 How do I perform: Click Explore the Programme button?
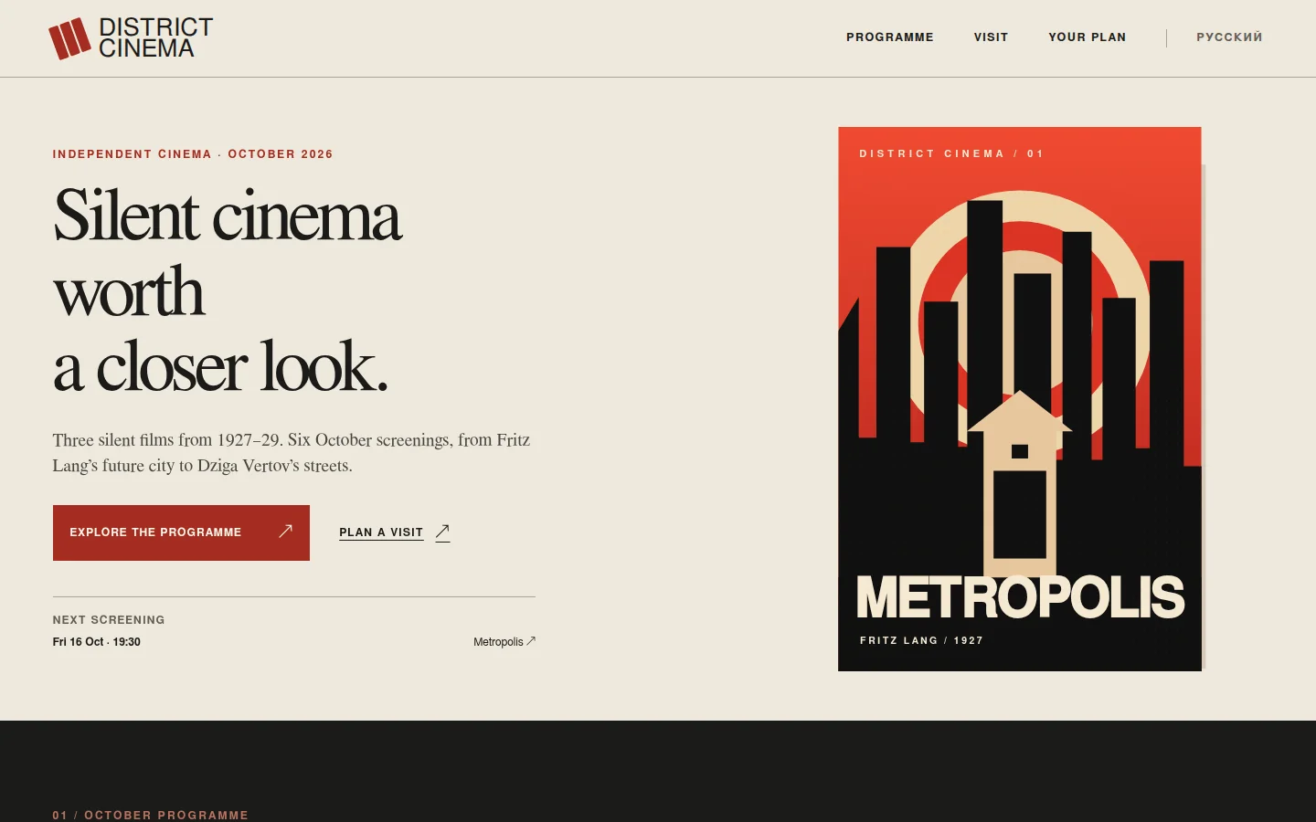[181, 532]
